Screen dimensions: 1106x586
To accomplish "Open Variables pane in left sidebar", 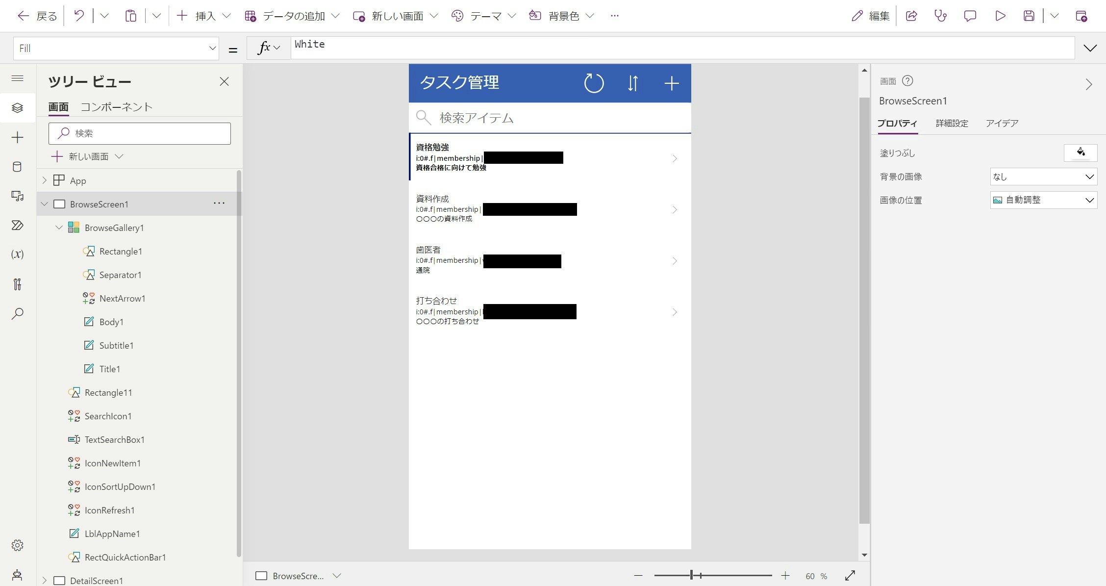I will (17, 255).
